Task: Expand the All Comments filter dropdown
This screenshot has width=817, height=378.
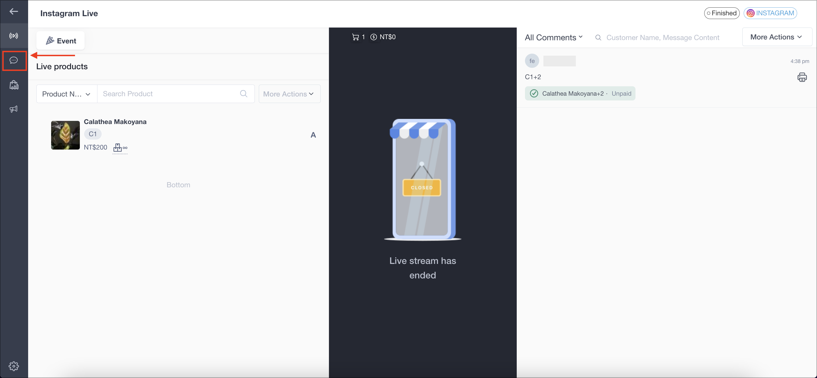Action: point(553,37)
